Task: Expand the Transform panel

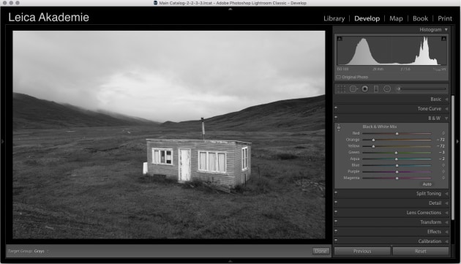Action: pyautogui.click(x=446, y=222)
